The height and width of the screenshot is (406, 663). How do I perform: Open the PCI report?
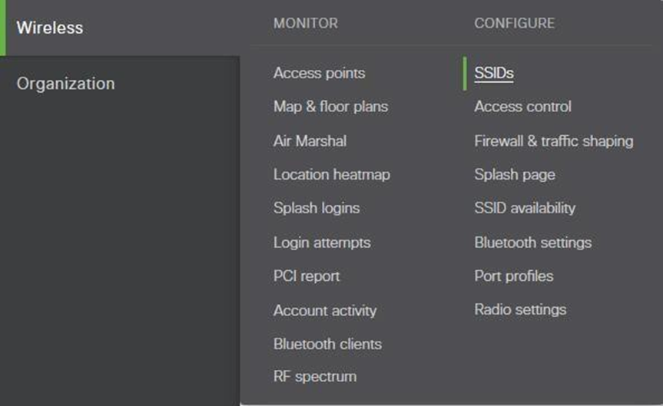click(307, 276)
